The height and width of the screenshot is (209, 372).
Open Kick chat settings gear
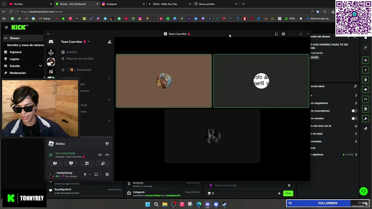pyautogui.click(x=279, y=193)
